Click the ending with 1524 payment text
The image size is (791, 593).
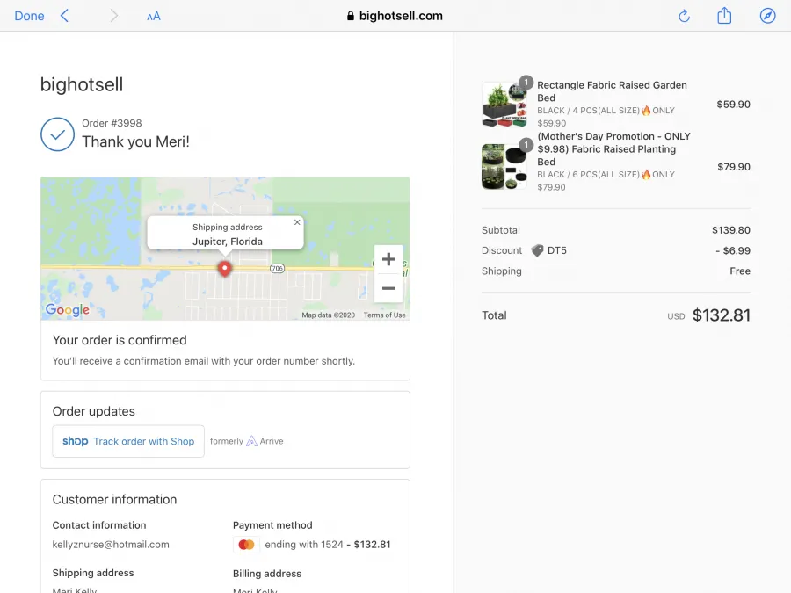(304, 545)
